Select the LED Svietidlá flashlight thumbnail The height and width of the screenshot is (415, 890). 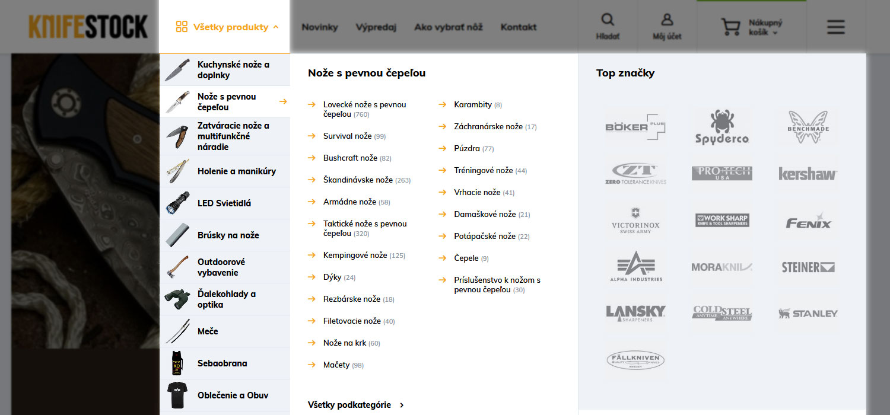click(177, 203)
